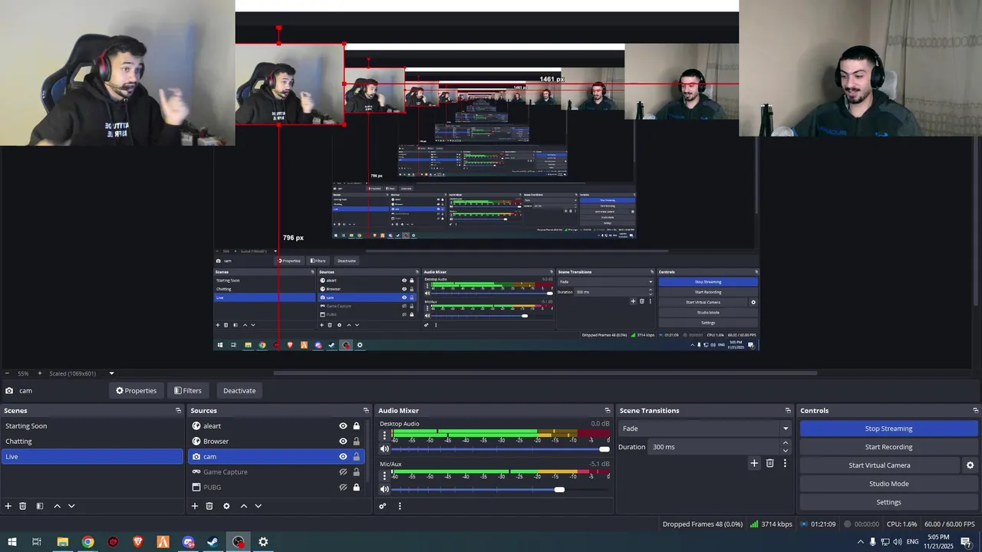Hide the aleart source
The width and height of the screenshot is (982, 552).
343,426
